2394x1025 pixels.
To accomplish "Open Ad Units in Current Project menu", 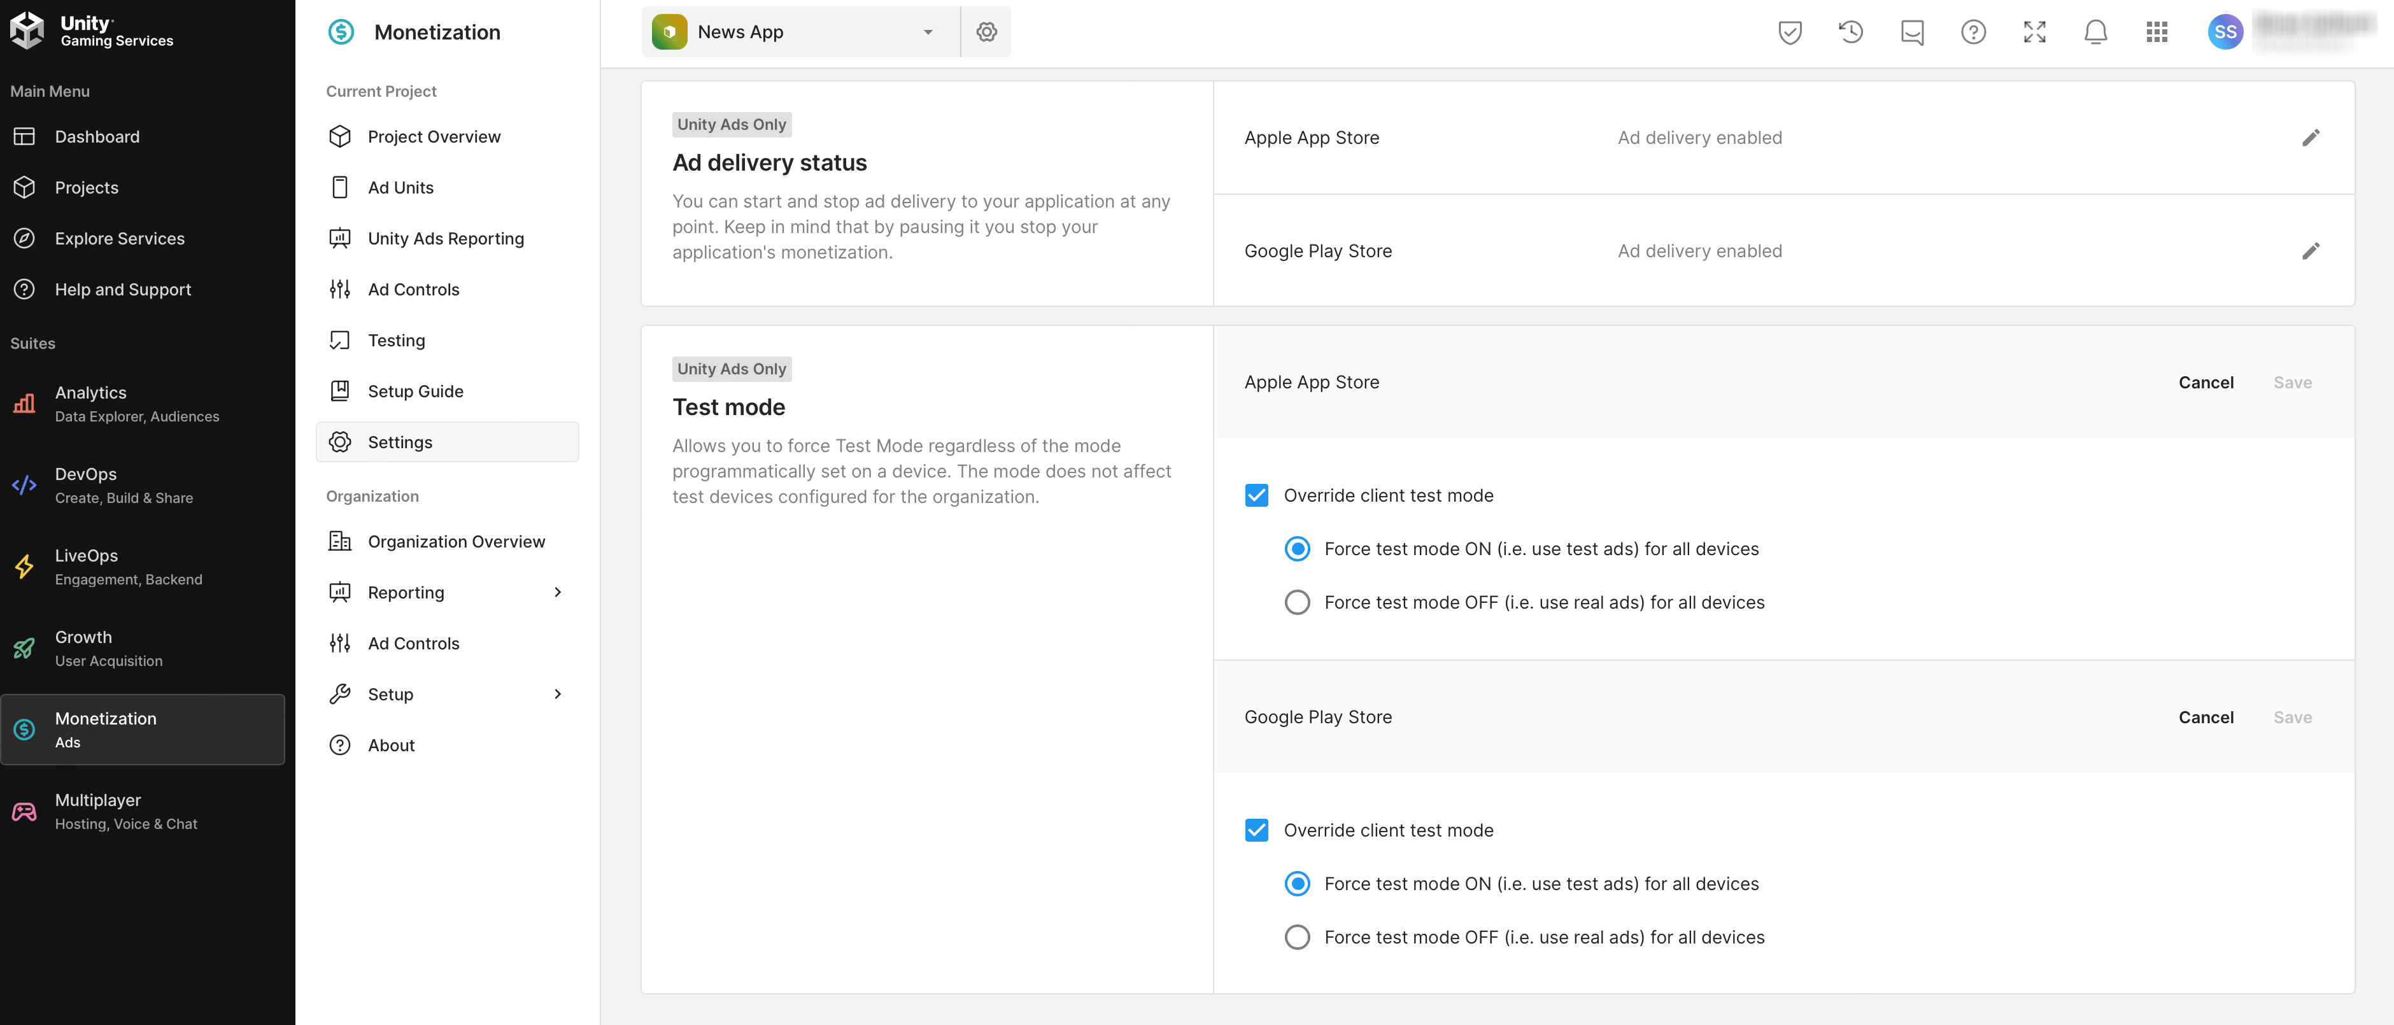I will tap(400, 188).
